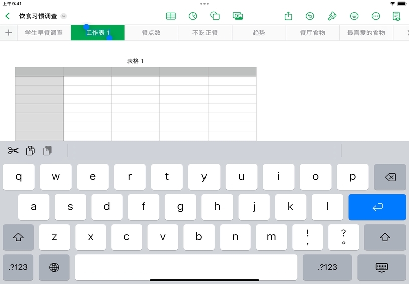Image resolution: width=409 pixels, height=284 pixels.
Task: Expand the 饮食习惯调查 title dropdown chevron
Action: (x=64, y=16)
